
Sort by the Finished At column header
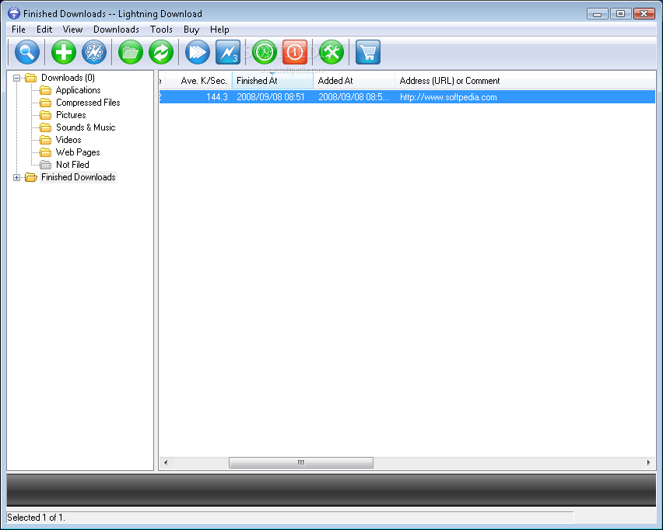pos(272,81)
